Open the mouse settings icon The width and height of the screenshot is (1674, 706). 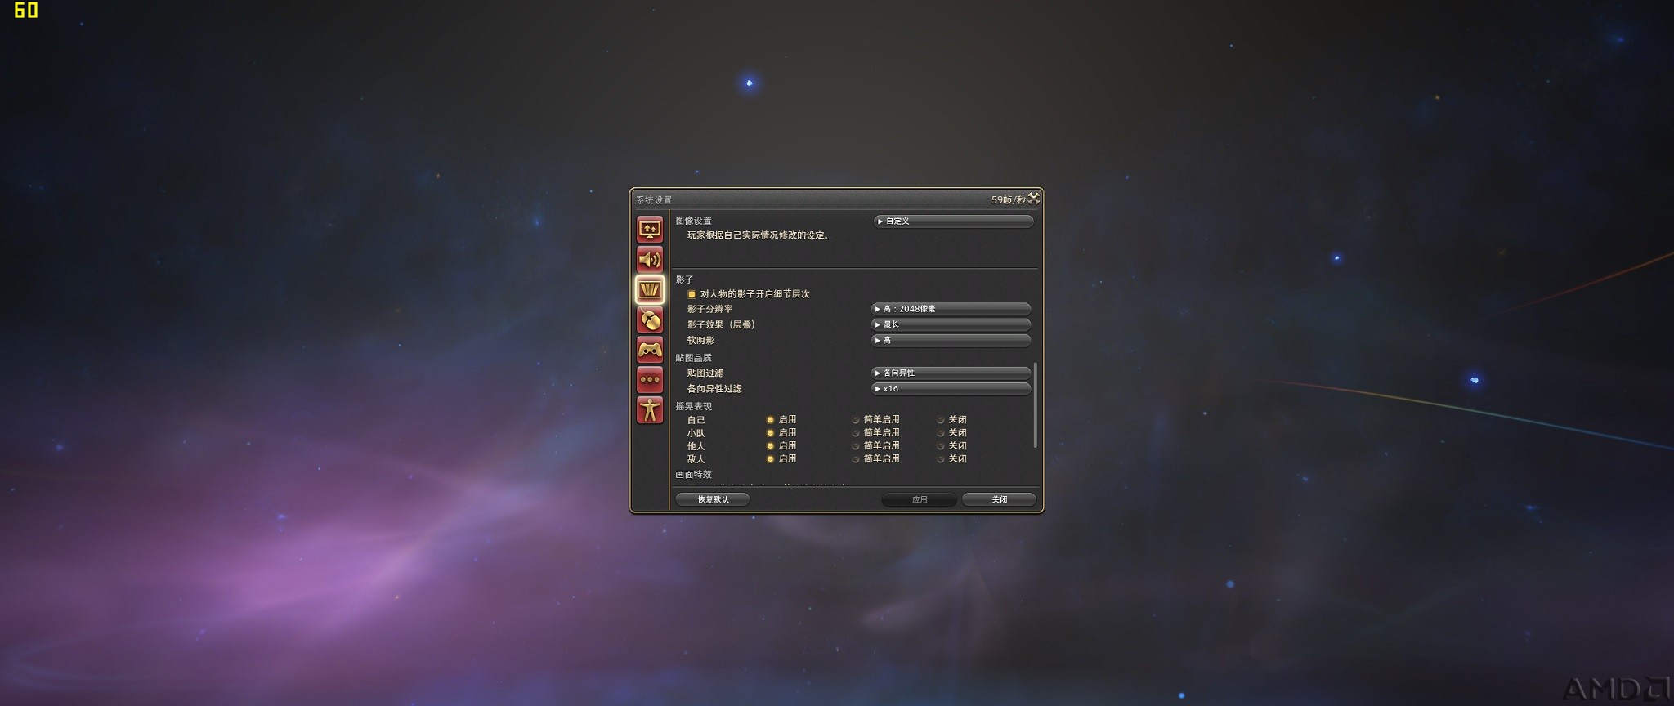pyautogui.click(x=650, y=319)
